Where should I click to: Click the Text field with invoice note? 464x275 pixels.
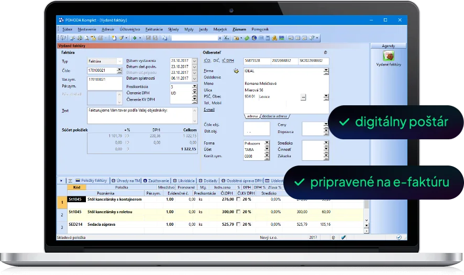click(x=142, y=115)
